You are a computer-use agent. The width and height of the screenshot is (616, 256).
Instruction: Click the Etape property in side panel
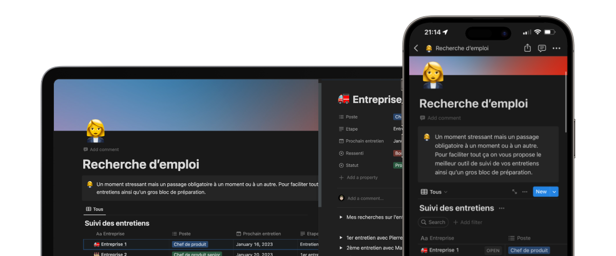349,129
